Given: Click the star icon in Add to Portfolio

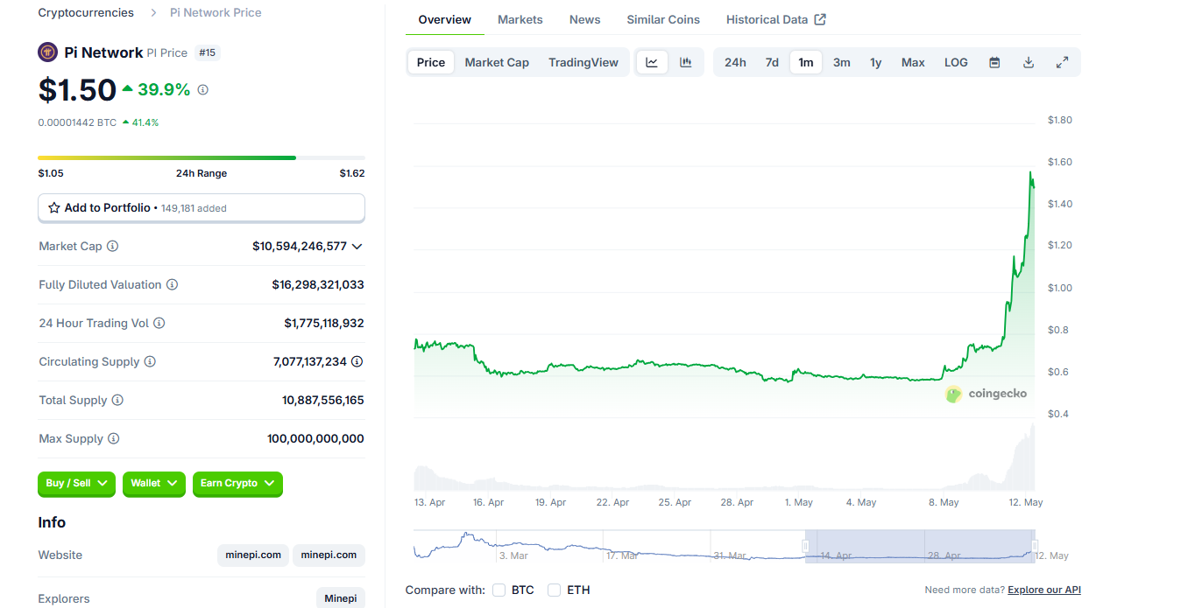Looking at the screenshot, I should (x=54, y=208).
